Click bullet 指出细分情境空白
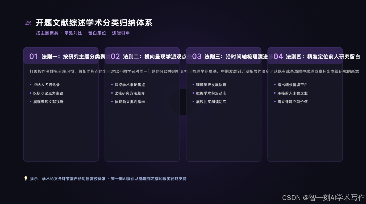 coord(293,85)
